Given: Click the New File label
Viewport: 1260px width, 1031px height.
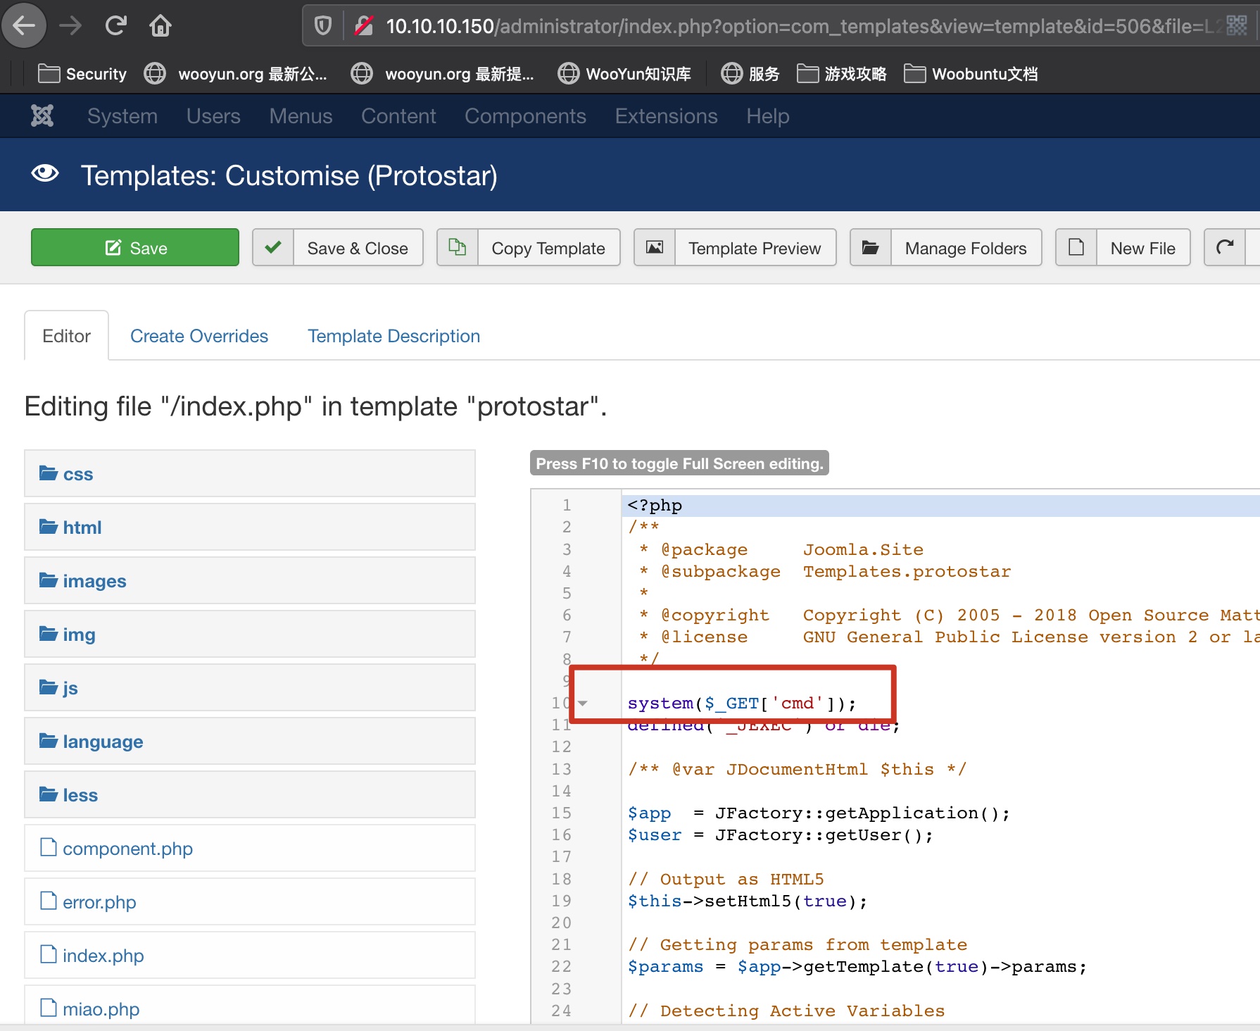Looking at the screenshot, I should pos(1142,248).
